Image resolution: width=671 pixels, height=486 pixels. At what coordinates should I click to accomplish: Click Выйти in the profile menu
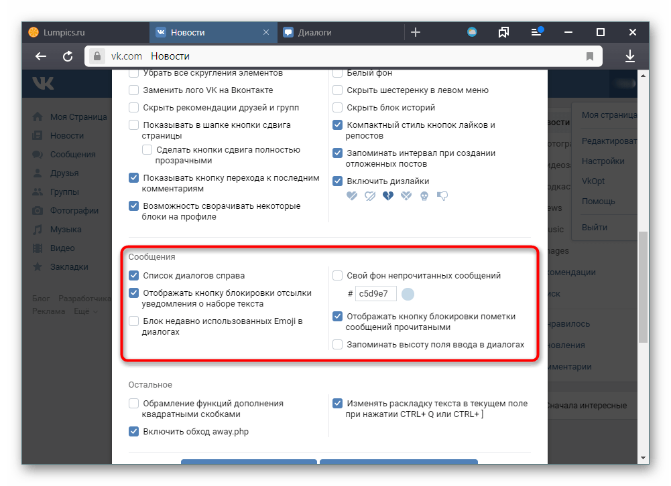click(595, 228)
